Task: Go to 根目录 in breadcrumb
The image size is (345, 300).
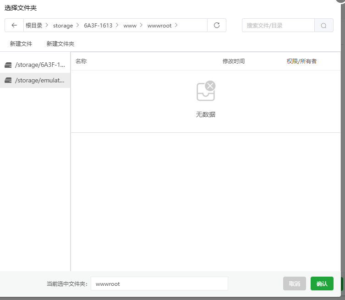Action: pyautogui.click(x=33, y=26)
